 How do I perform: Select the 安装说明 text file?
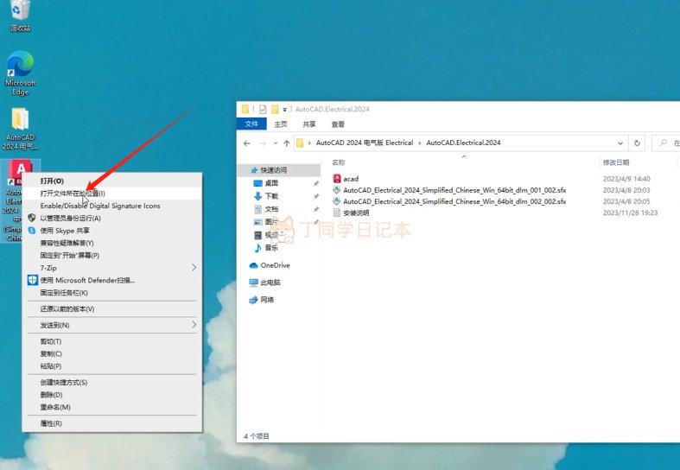point(356,213)
